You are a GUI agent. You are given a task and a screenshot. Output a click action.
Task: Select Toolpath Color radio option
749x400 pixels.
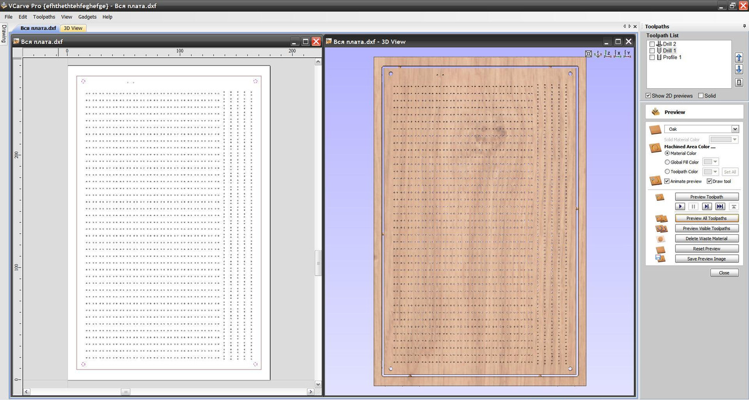tap(668, 172)
